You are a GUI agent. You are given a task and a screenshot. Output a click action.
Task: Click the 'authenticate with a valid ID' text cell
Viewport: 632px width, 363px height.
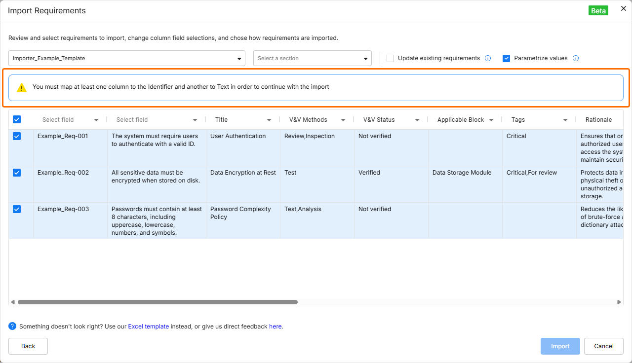click(157, 148)
